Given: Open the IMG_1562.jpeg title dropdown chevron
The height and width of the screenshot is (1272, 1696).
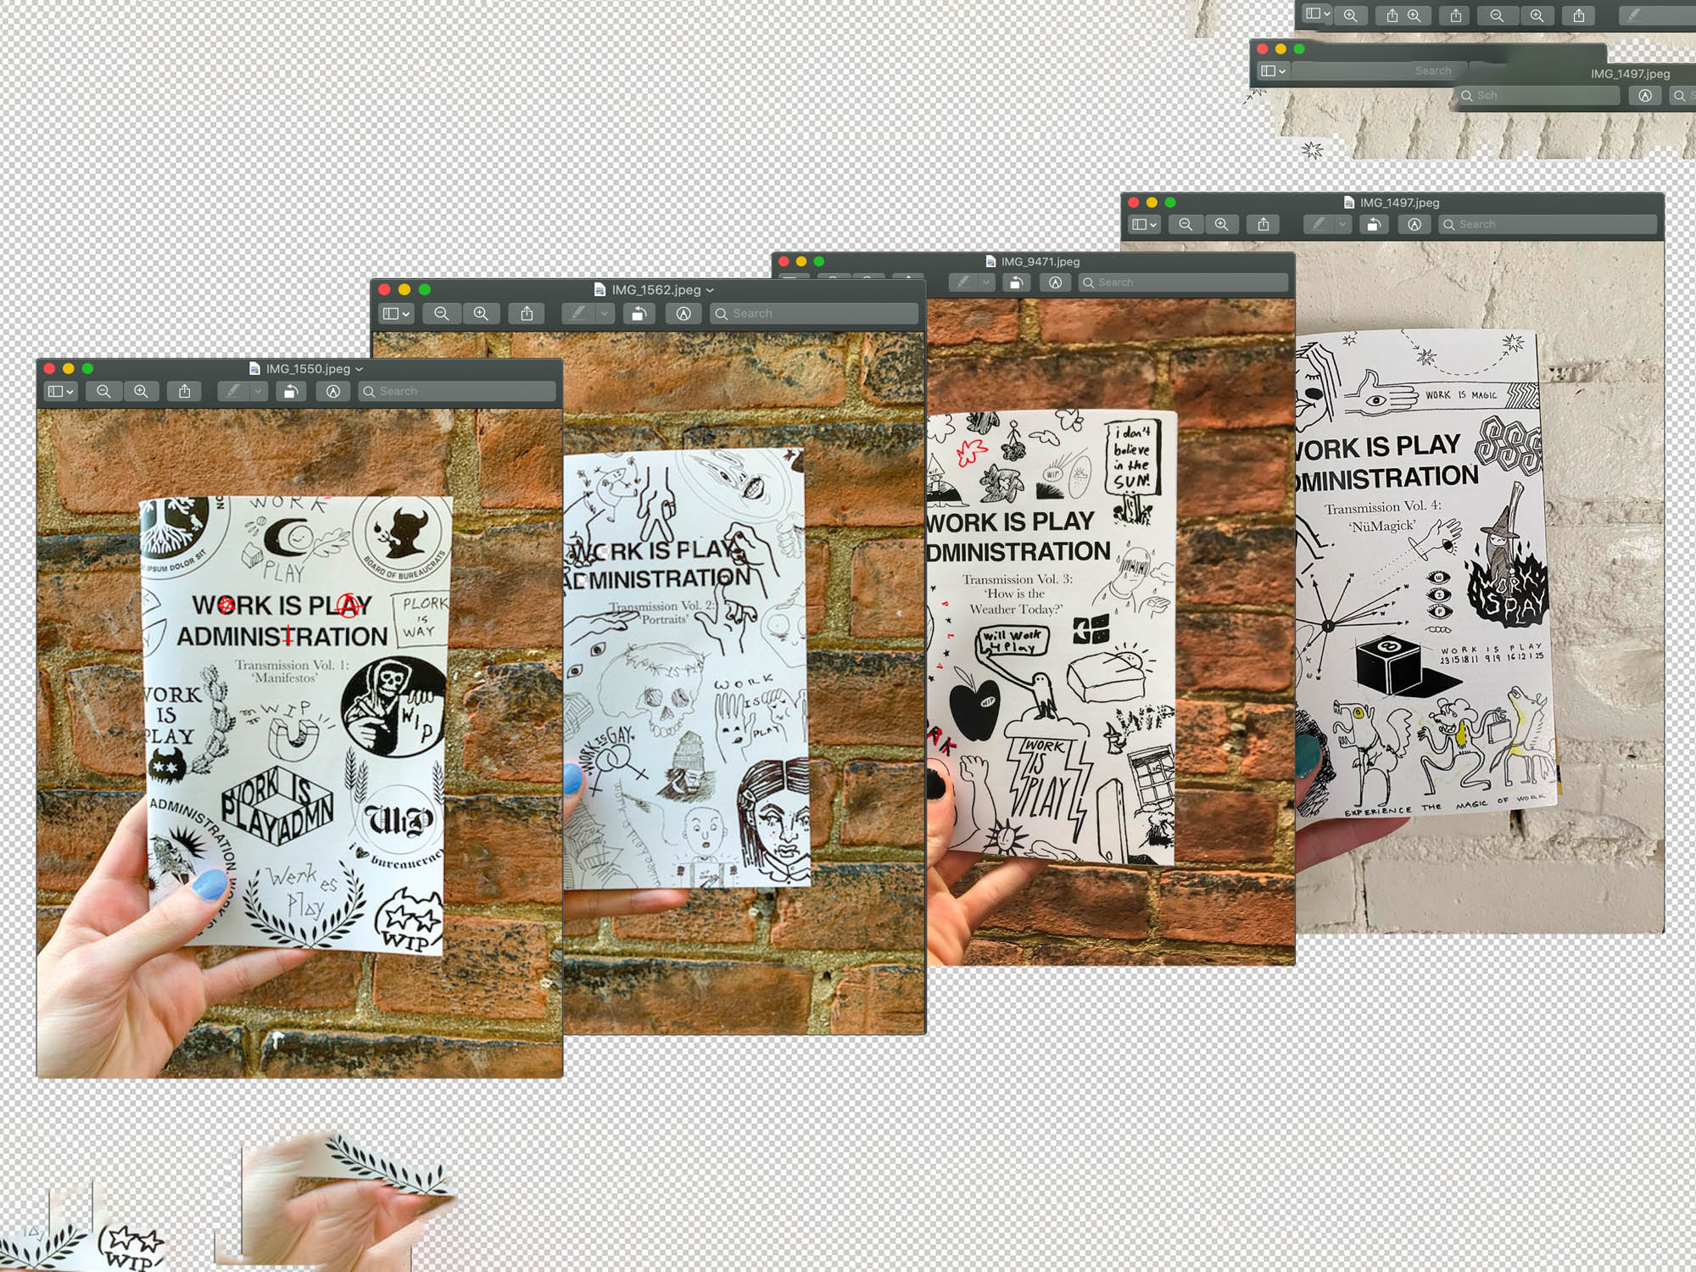Looking at the screenshot, I should click(710, 290).
